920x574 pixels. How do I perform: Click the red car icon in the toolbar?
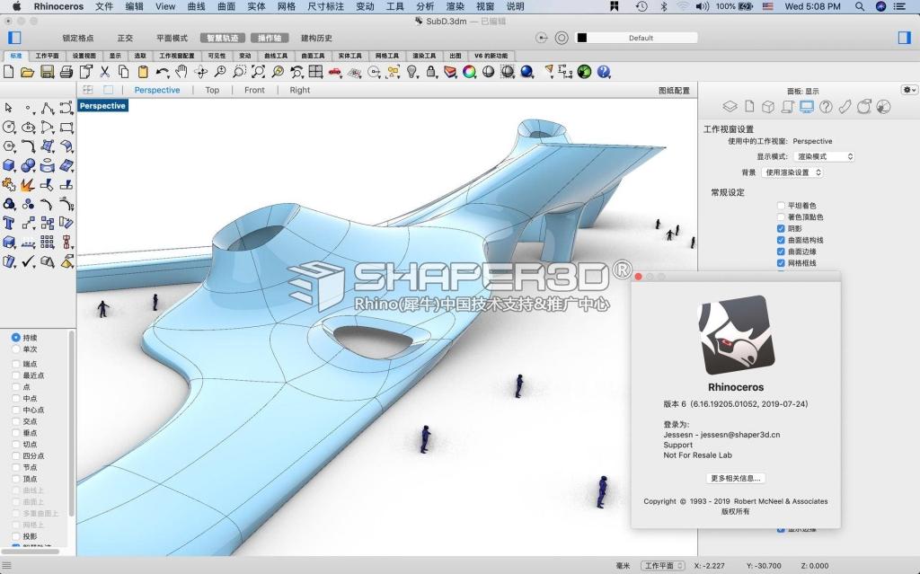(335, 72)
